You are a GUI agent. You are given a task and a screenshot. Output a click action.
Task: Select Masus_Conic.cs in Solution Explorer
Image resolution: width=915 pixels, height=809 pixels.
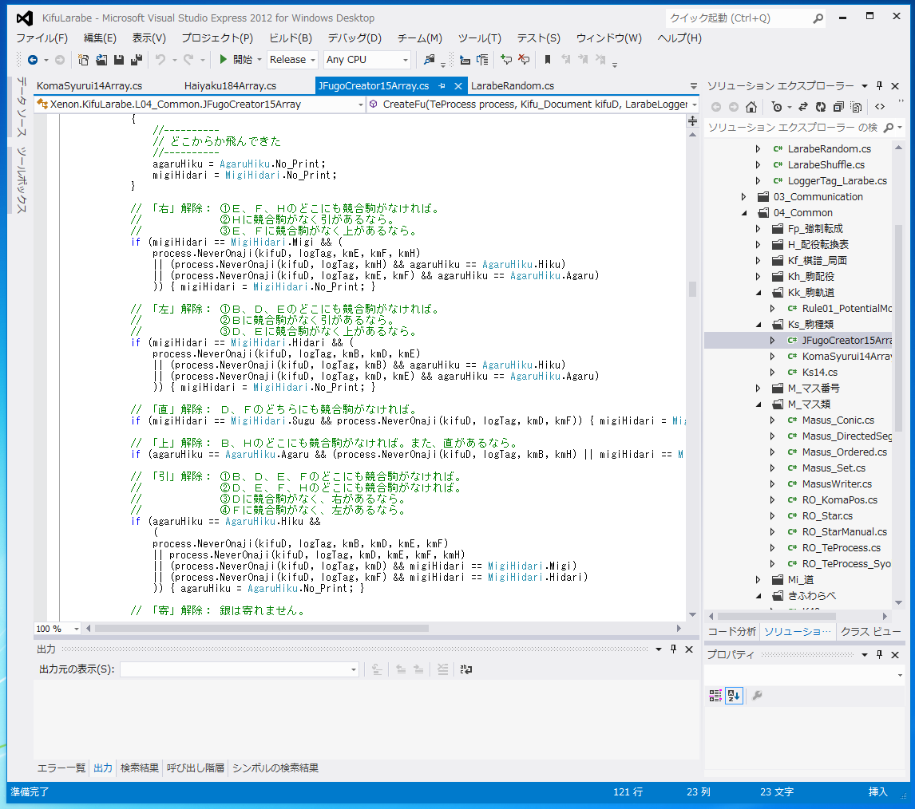(838, 420)
